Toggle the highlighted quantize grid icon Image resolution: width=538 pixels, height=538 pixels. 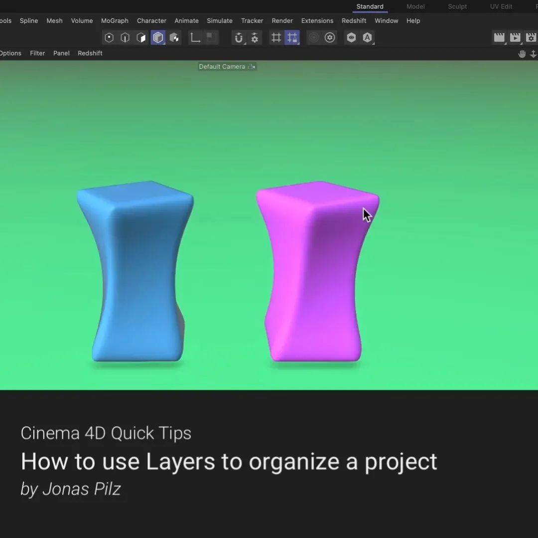pos(292,37)
